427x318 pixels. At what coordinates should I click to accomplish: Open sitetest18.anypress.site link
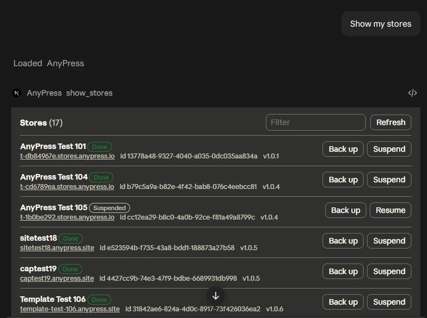pyautogui.click(x=57, y=248)
